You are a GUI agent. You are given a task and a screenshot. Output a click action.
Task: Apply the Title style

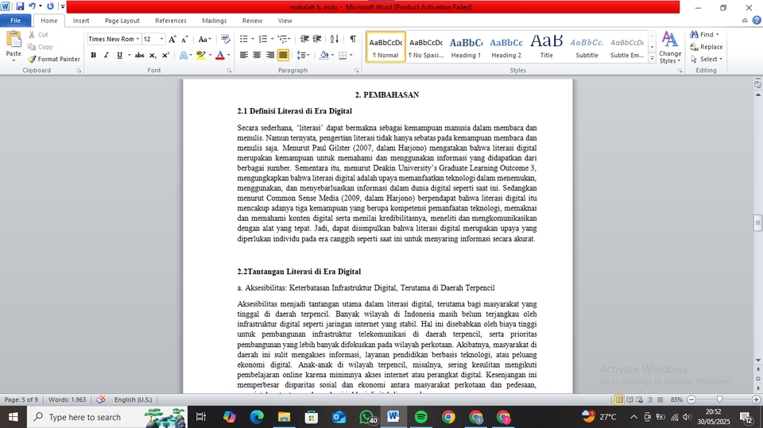click(x=547, y=47)
